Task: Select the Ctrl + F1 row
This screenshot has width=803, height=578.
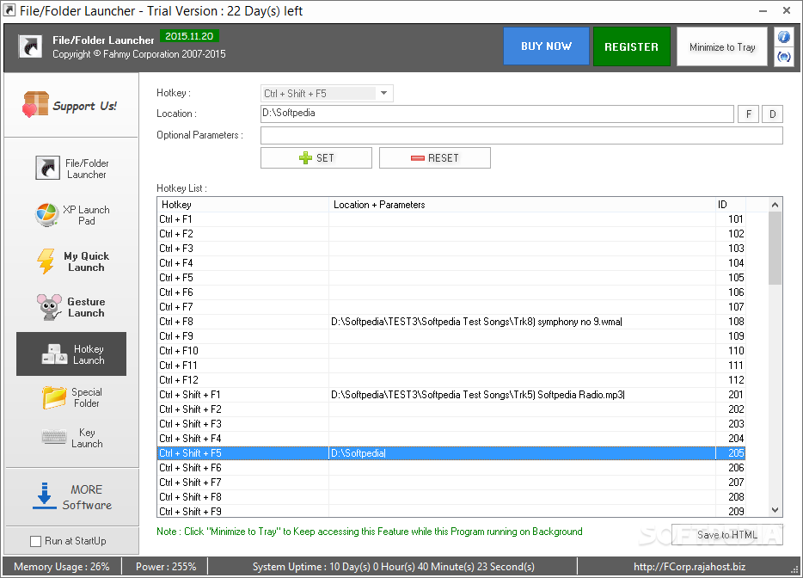Action: (x=451, y=219)
